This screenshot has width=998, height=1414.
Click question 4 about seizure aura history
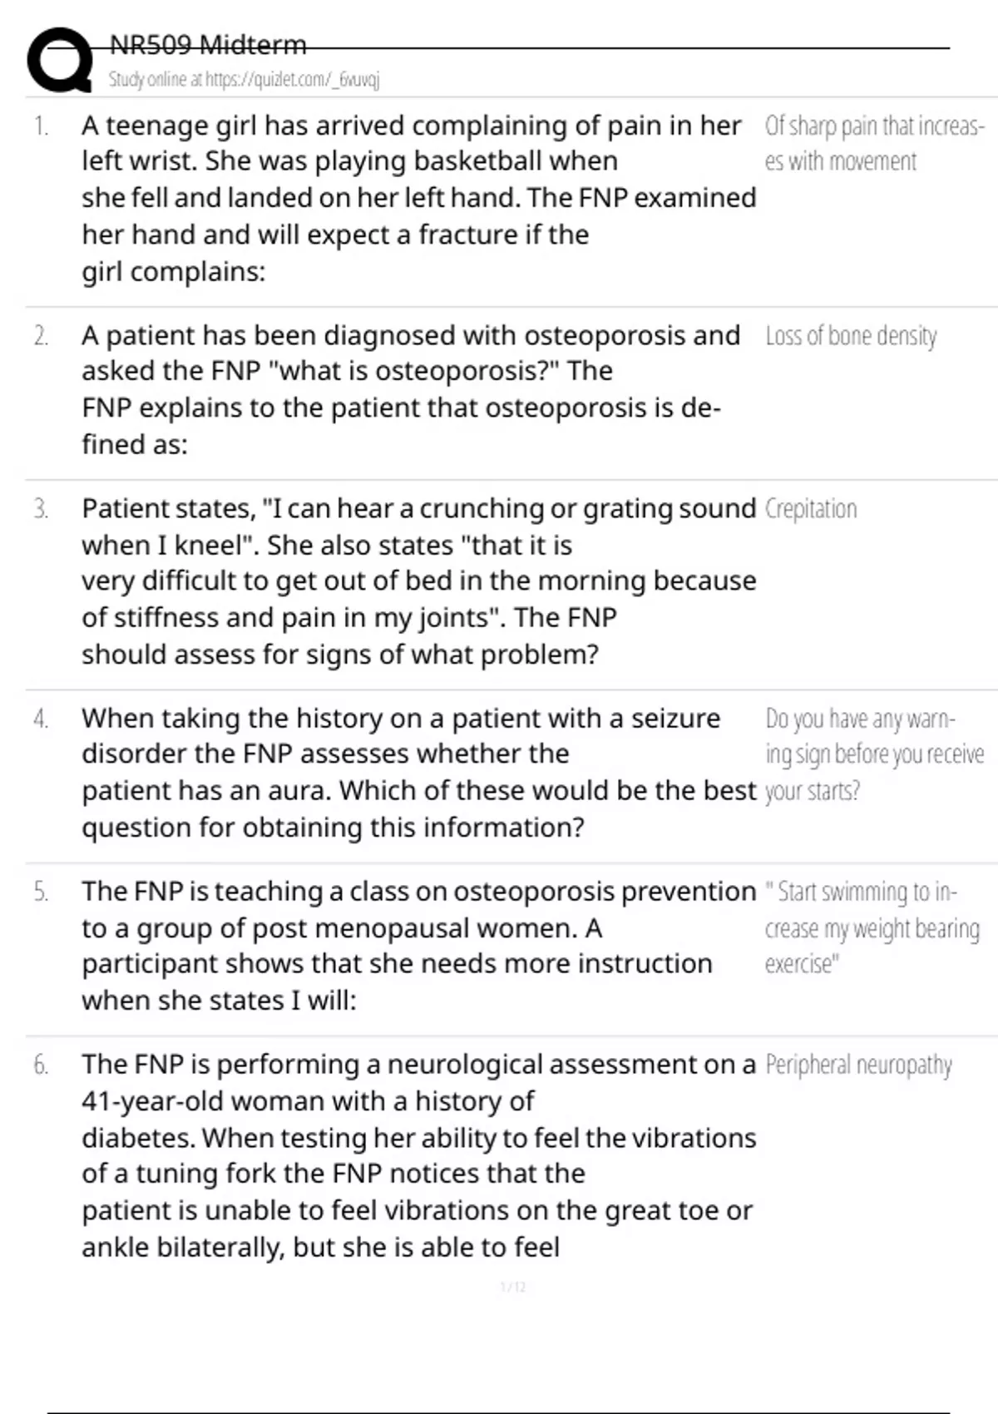(418, 773)
